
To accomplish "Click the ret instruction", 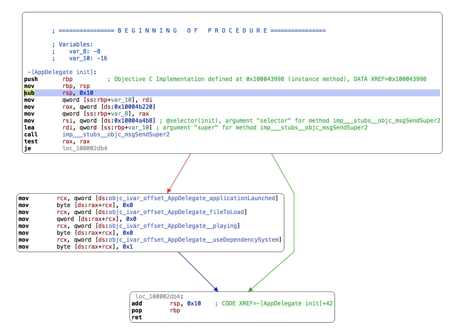I will tap(137, 317).
